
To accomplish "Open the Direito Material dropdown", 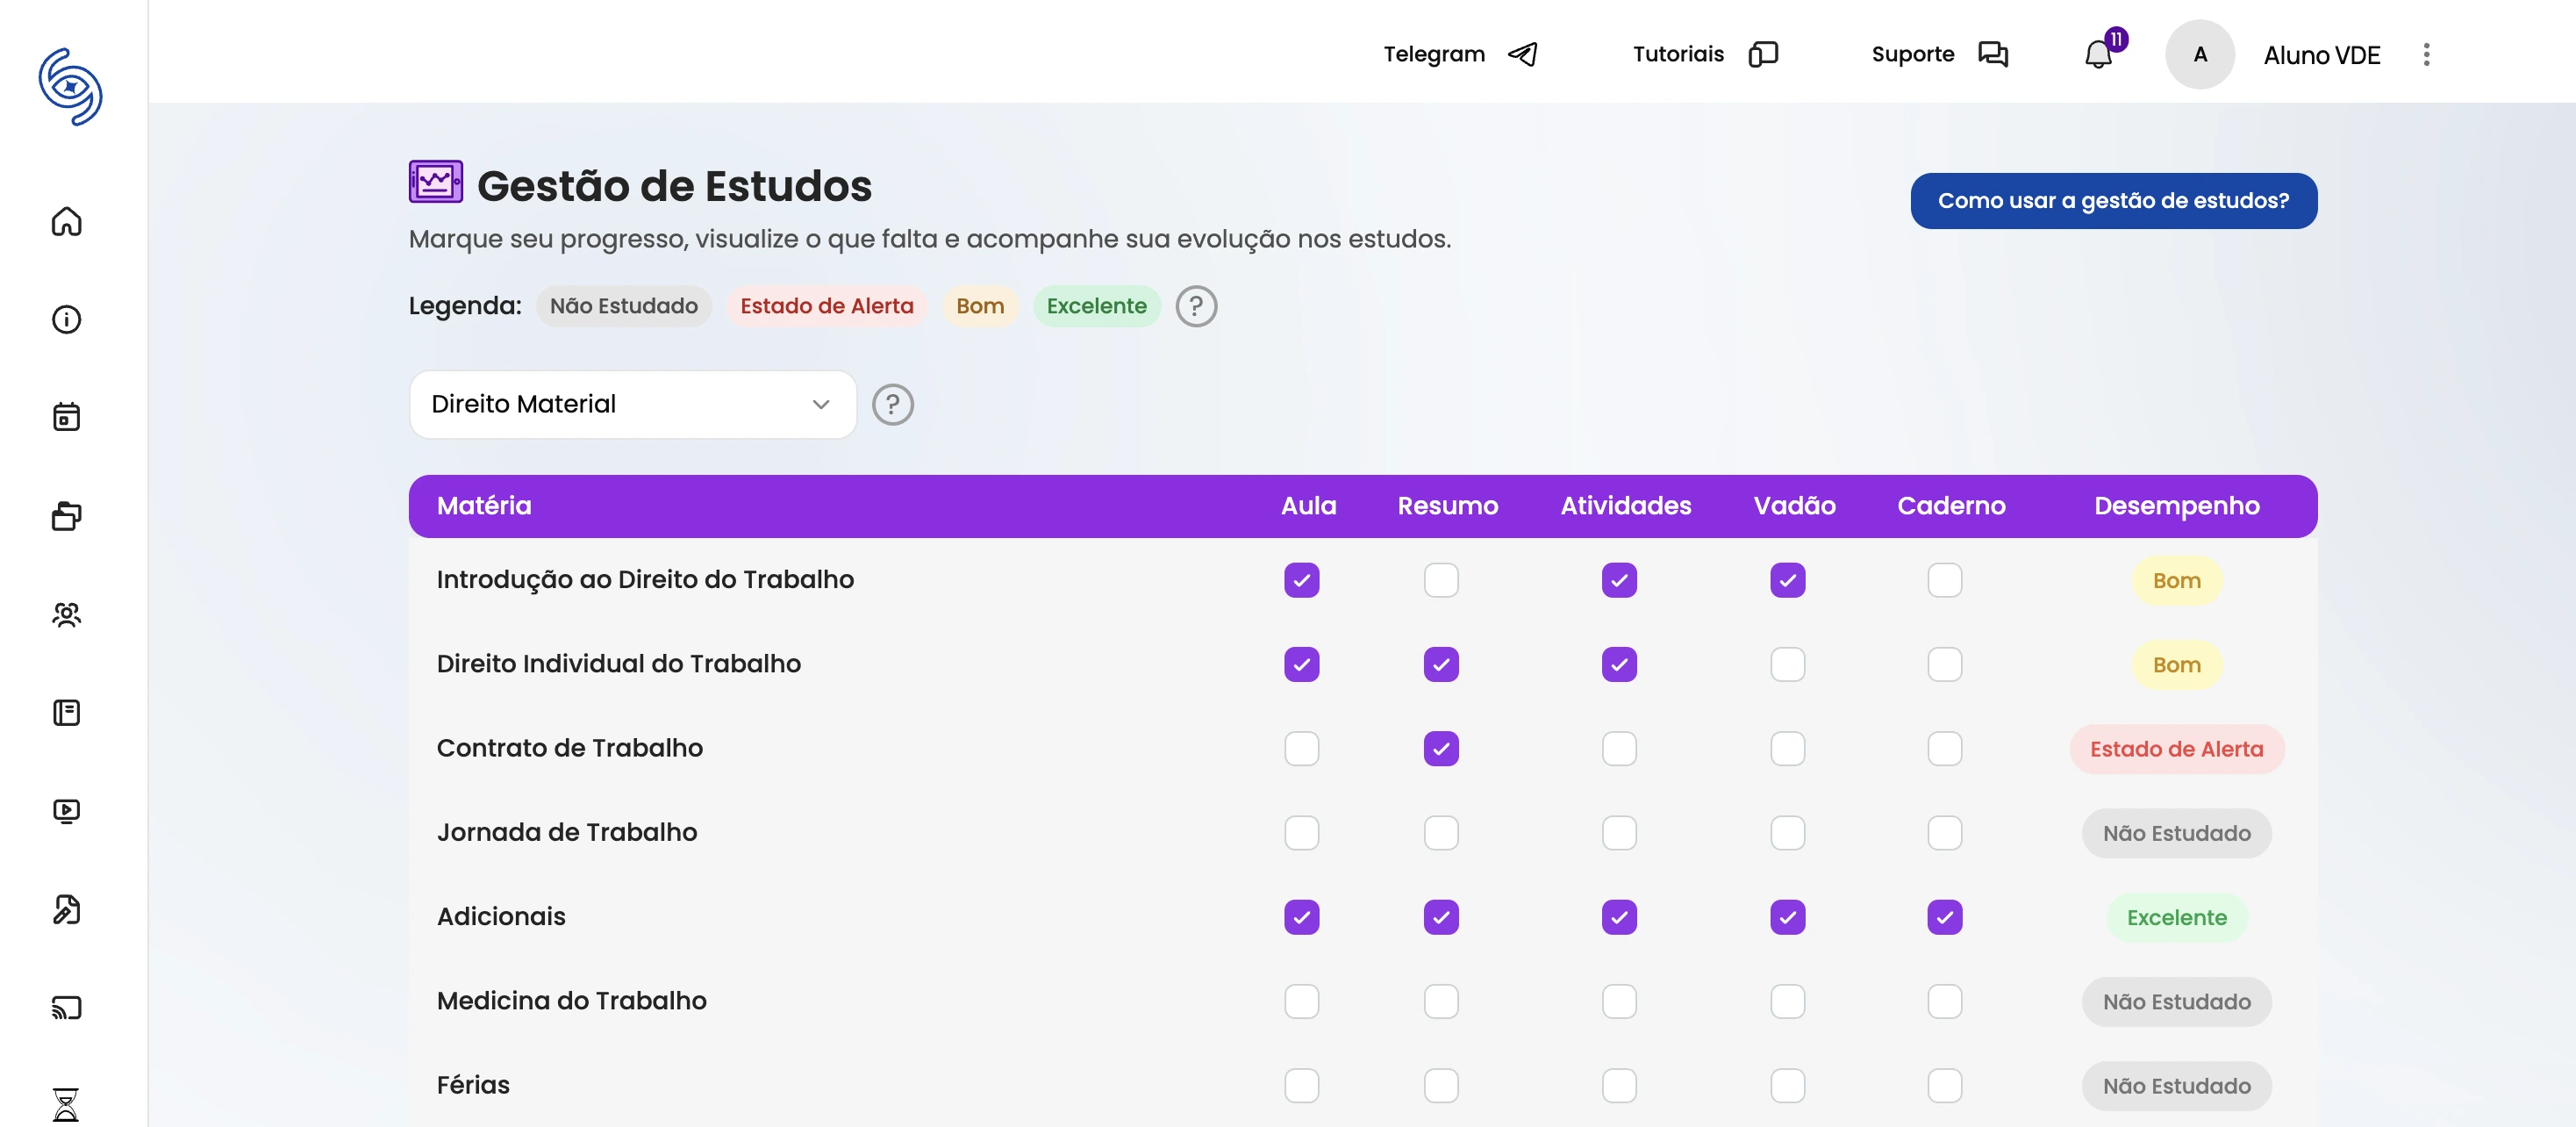I will (632, 404).
